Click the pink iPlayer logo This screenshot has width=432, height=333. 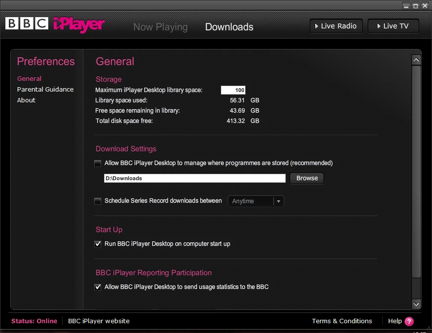tap(79, 24)
